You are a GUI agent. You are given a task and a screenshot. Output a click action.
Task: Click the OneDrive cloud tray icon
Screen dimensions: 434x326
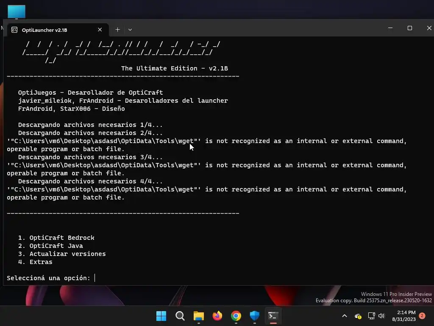pos(358,316)
